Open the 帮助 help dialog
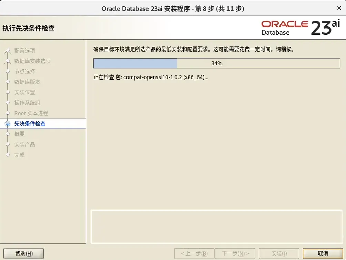The image size is (346, 260). [23, 253]
